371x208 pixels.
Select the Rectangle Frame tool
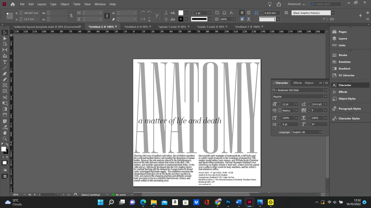pos(5,85)
